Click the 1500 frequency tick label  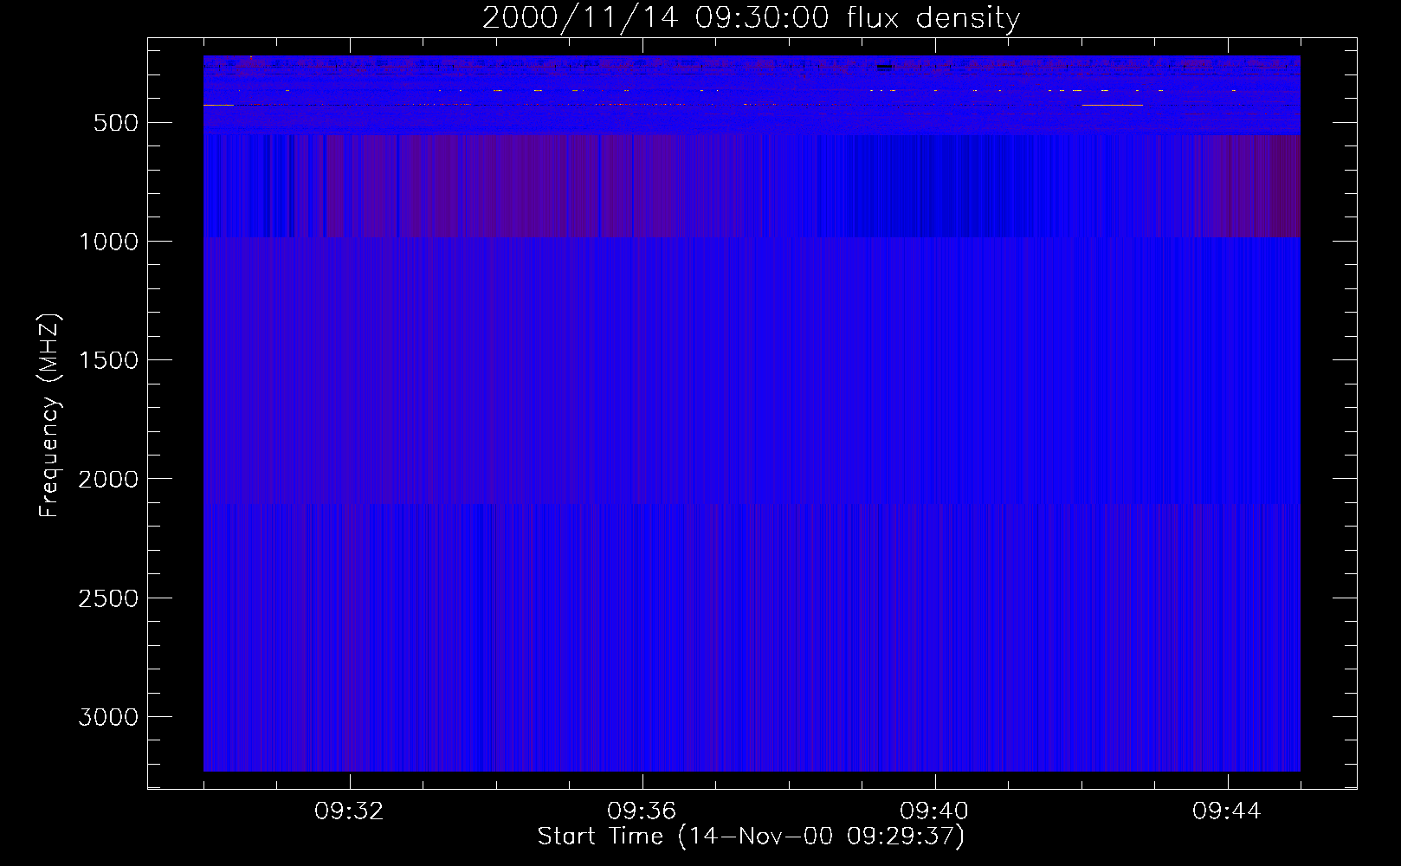click(108, 360)
